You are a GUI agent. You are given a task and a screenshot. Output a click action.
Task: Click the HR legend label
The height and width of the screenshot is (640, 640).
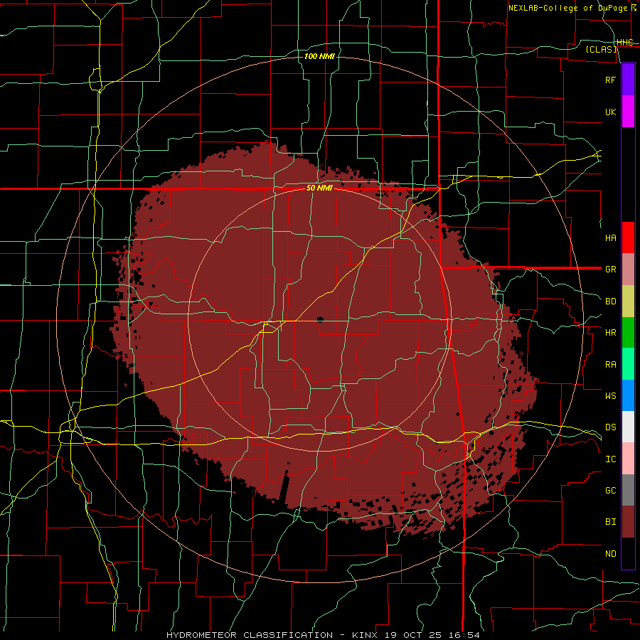click(611, 333)
